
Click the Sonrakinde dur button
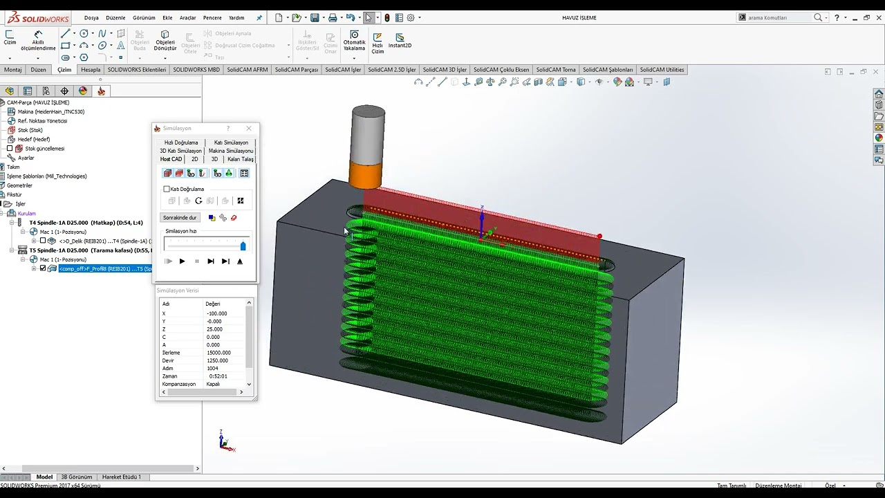pos(180,218)
